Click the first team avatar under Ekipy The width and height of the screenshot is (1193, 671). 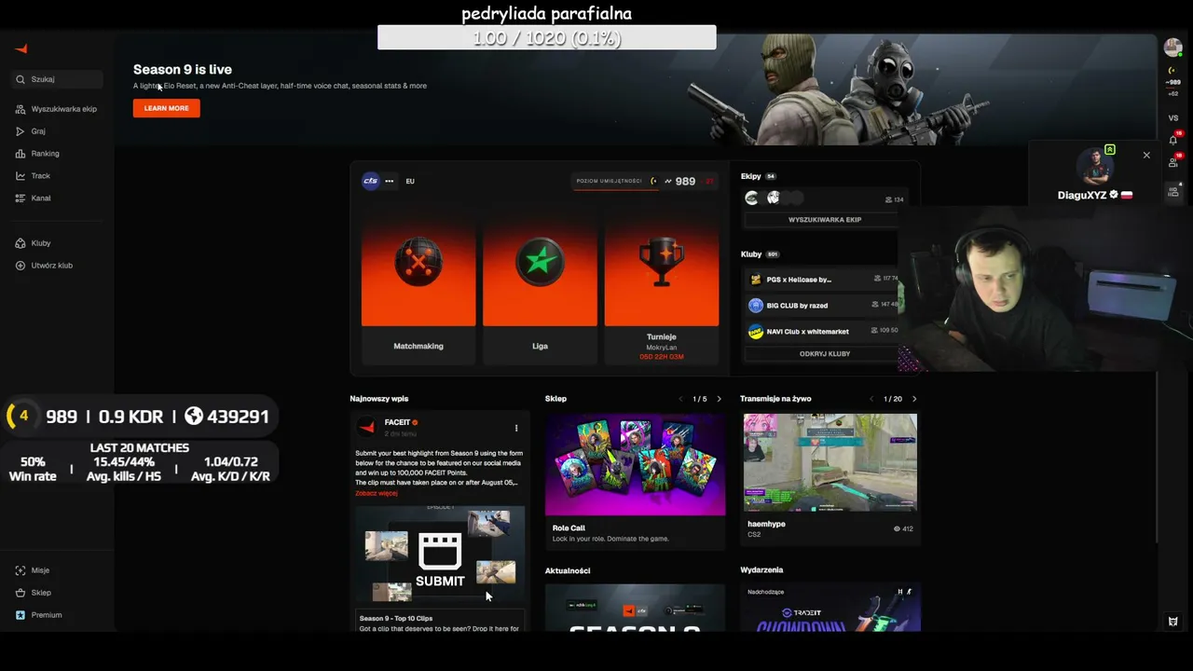[x=752, y=198]
